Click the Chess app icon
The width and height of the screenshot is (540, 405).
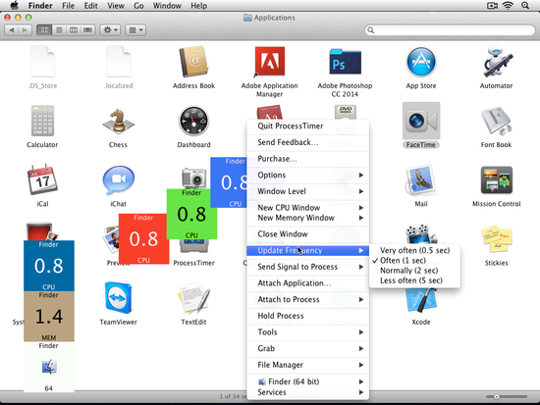pyautogui.click(x=118, y=122)
